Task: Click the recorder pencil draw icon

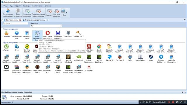Action: point(181,102)
